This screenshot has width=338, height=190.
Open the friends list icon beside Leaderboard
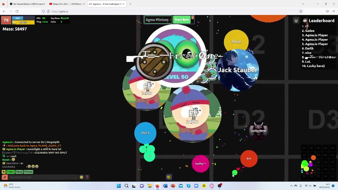[296, 21]
